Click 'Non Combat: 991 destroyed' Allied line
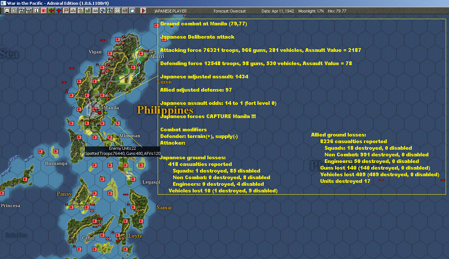Screen dimensions: 449x259 (x=376, y=155)
